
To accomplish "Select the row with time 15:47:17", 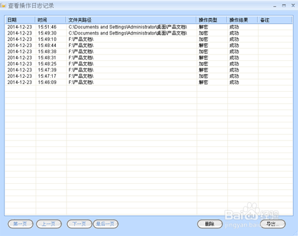I will (x=149, y=76).
